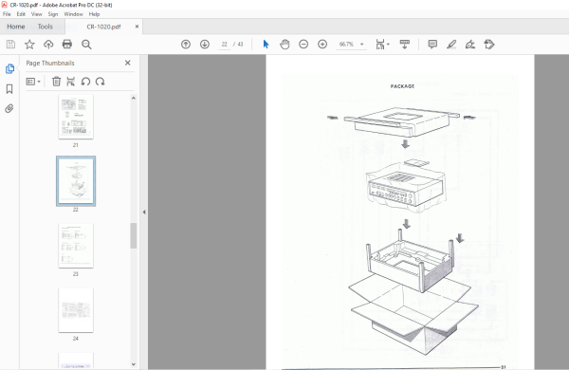Open the Window menu

point(74,14)
